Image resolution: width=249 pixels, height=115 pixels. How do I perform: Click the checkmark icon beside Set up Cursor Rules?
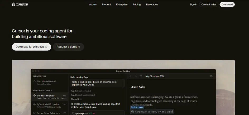tap(35, 113)
